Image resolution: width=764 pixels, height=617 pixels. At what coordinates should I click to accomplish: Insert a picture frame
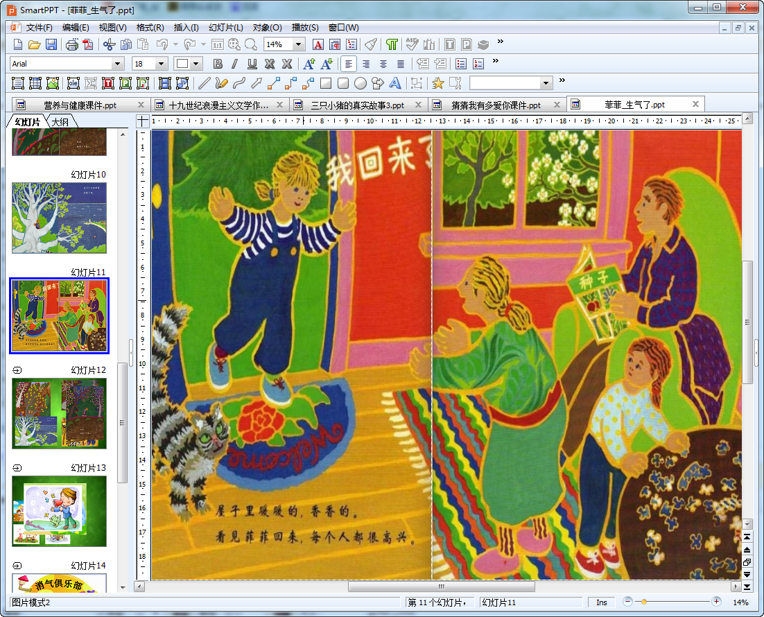52,83
